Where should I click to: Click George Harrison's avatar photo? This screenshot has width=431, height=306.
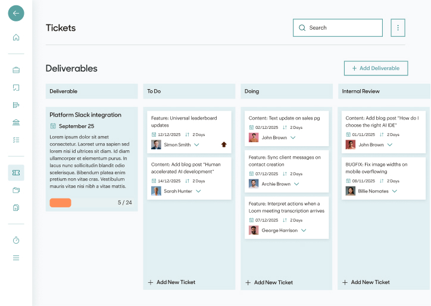click(x=254, y=230)
